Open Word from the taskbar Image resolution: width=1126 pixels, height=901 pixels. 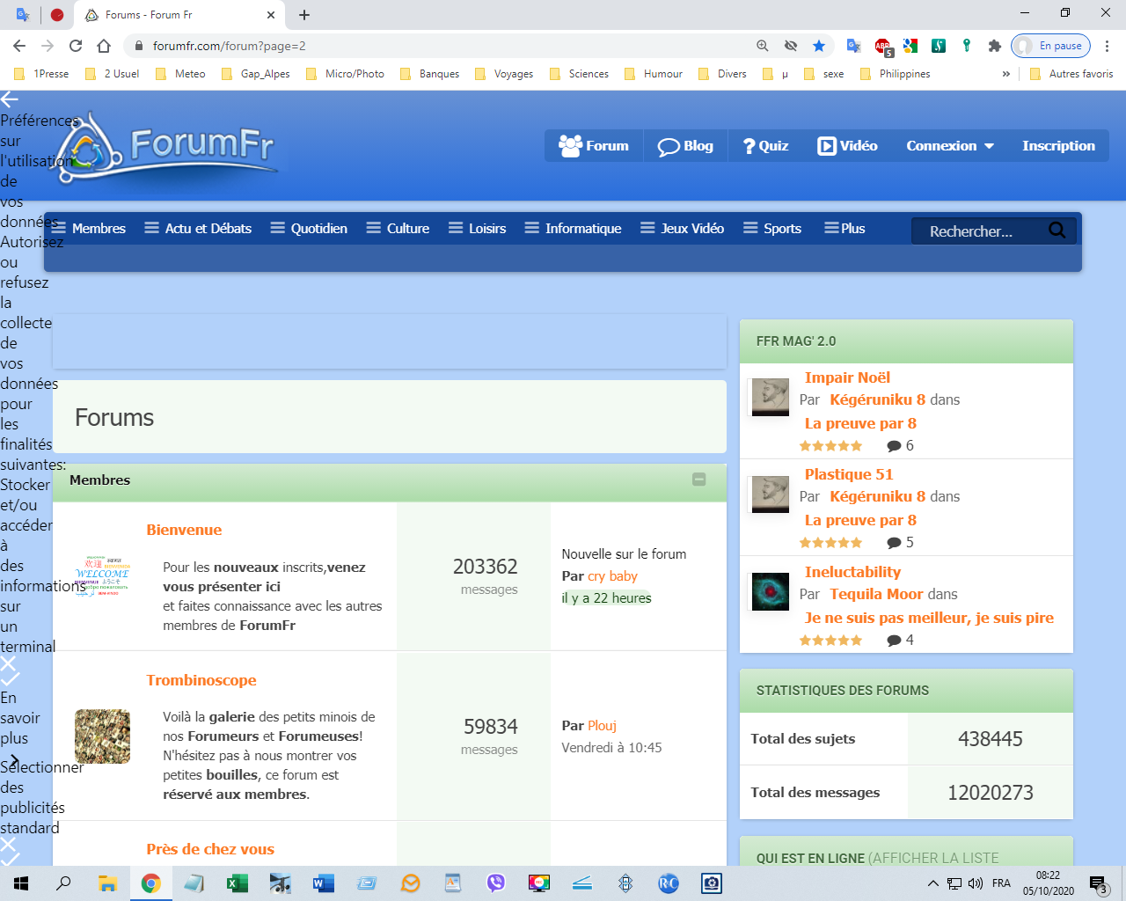click(x=324, y=883)
